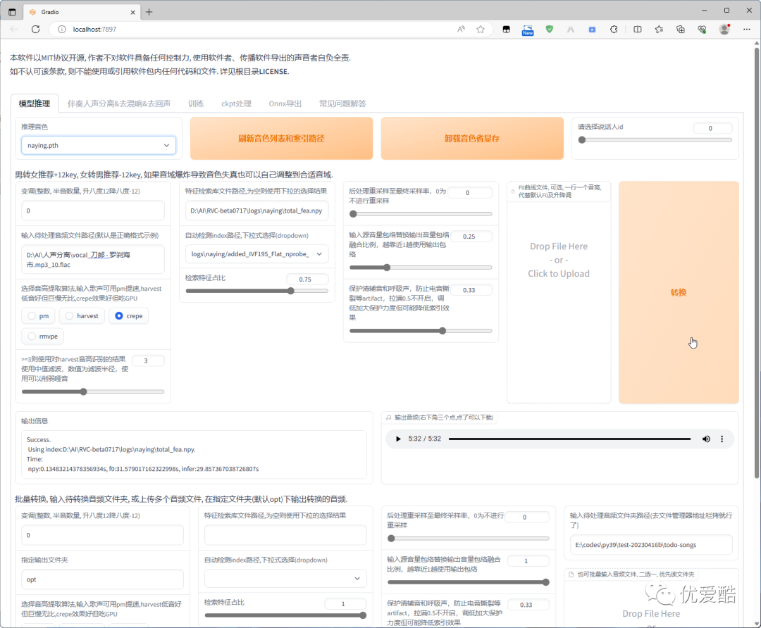Viewport: 761px width, 628px height.
Task: Click the batch feature library path field
Action: point(285,535)
